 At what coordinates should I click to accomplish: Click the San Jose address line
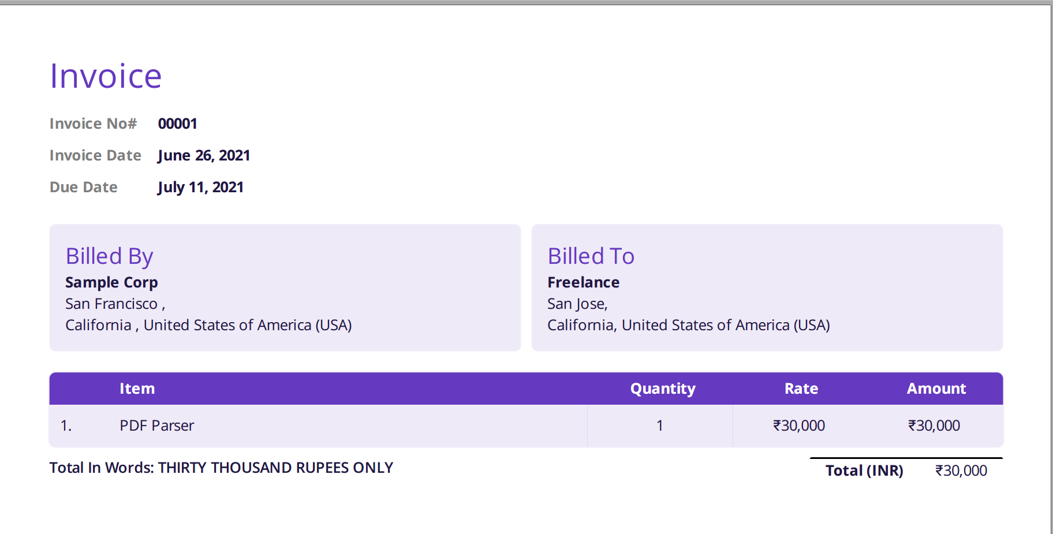(x=577, y=304)
